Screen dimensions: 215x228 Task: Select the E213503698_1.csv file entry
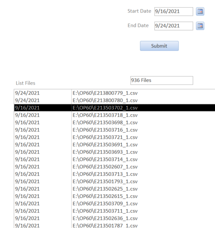coord(115,123)
